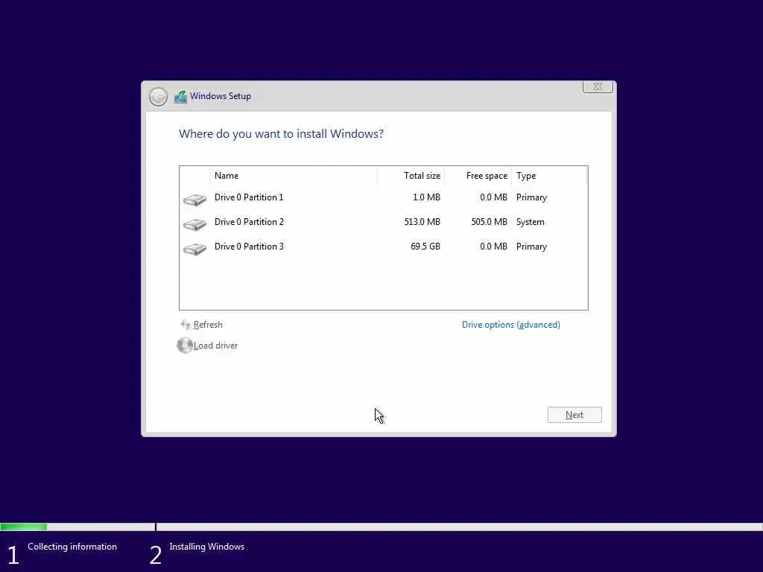
Task: Select the drive icon for Partition 3
Action: coord(194,249)
